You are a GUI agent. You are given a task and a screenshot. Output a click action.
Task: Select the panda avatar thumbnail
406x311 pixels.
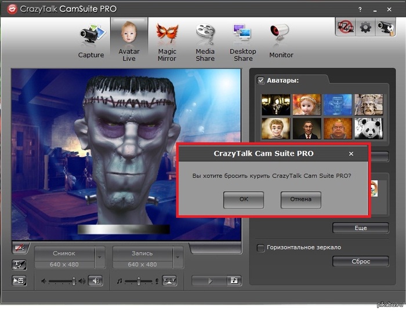point(368,129)
